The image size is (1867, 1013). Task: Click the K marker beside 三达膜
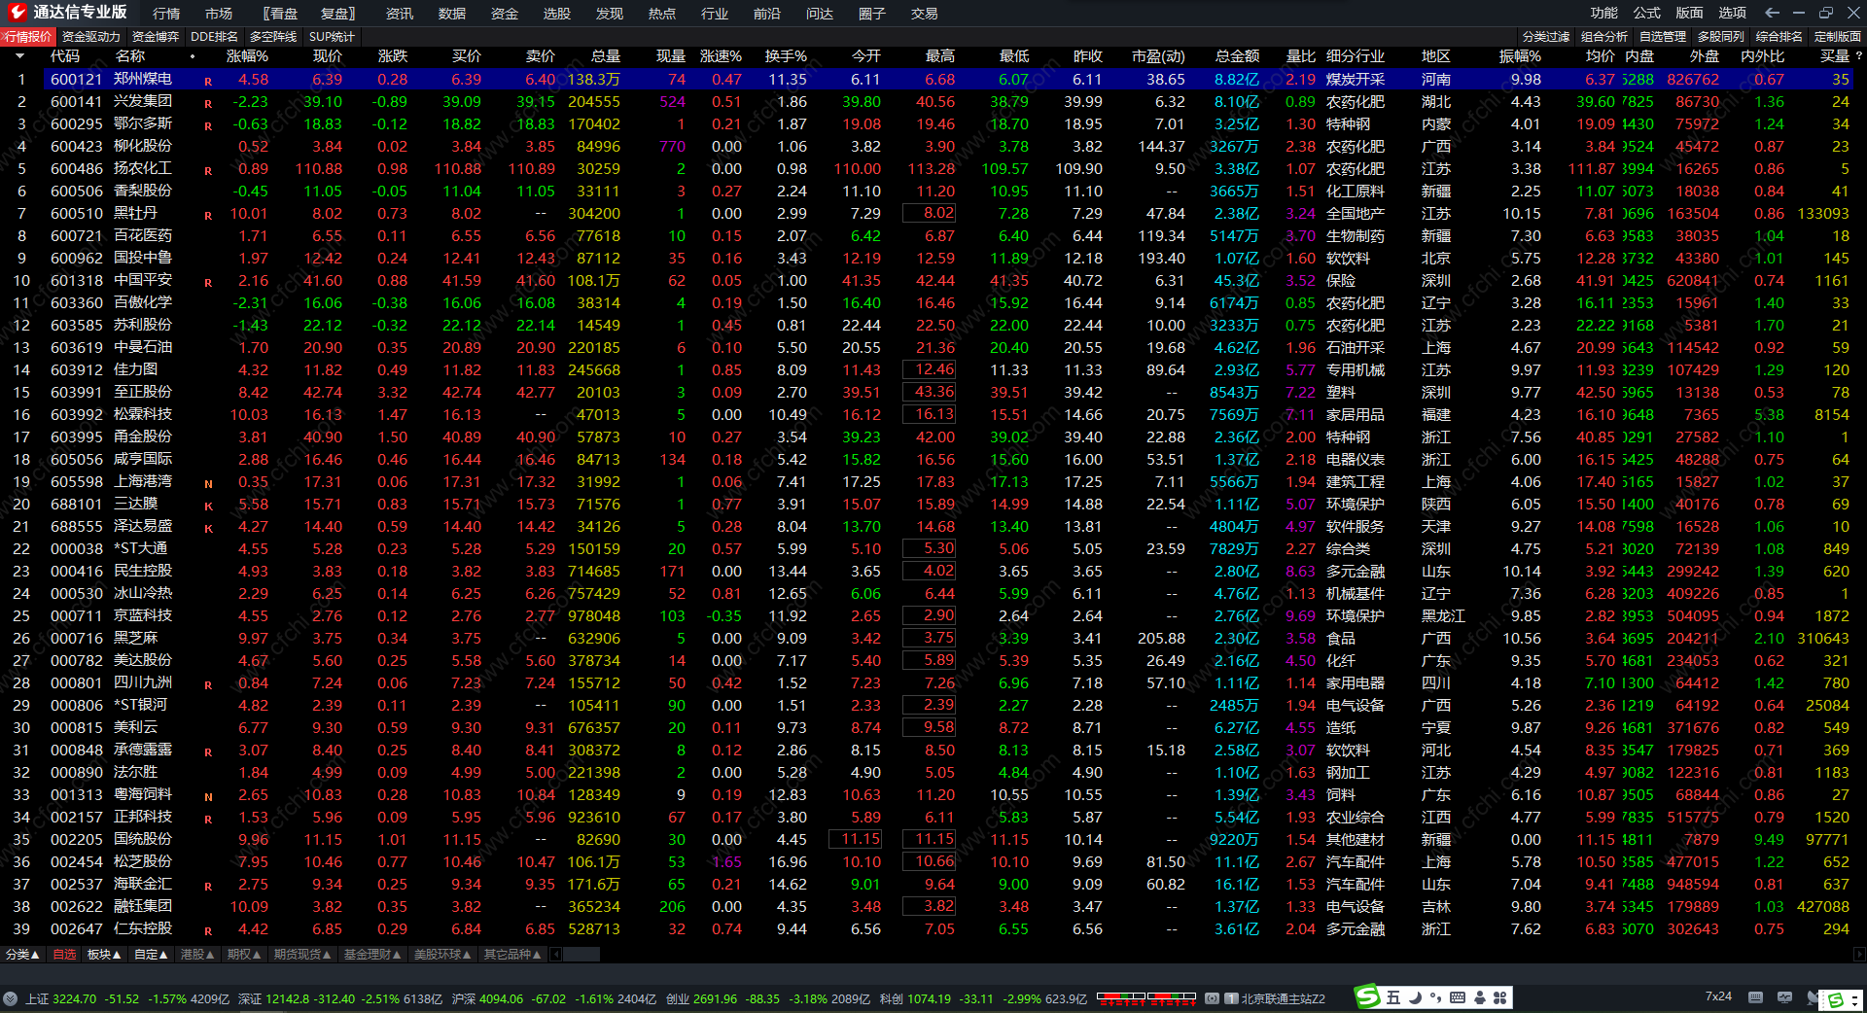208,506
